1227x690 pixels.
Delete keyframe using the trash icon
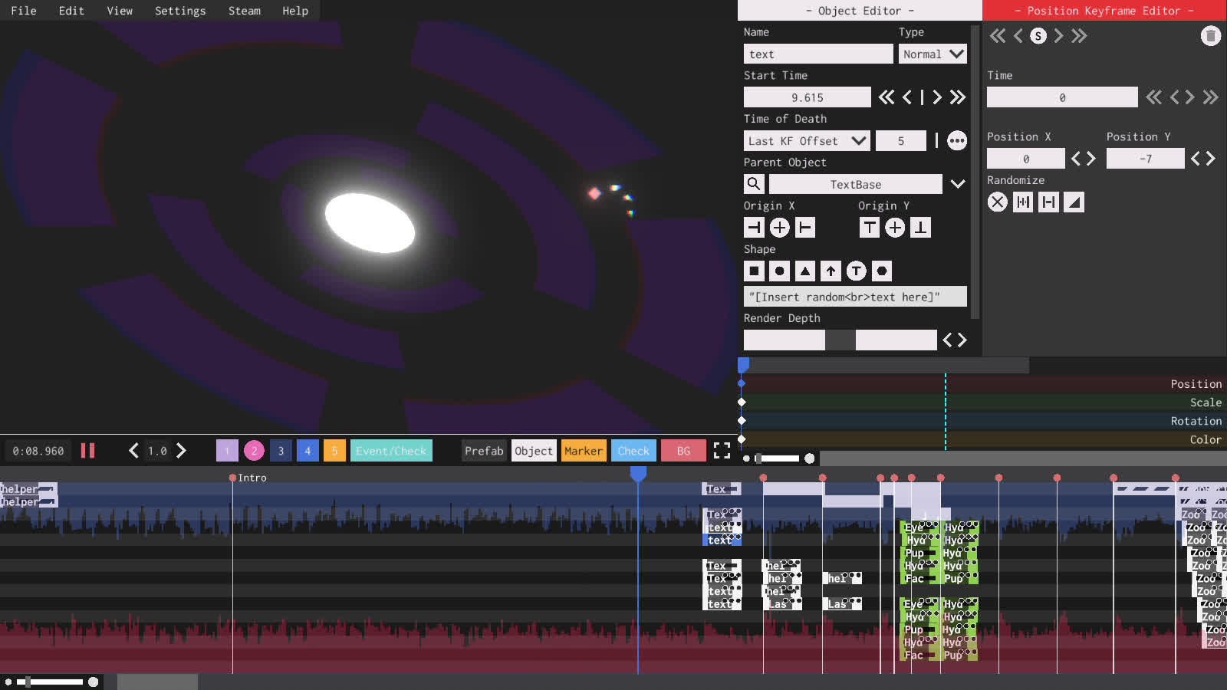tap(1210, 36)
